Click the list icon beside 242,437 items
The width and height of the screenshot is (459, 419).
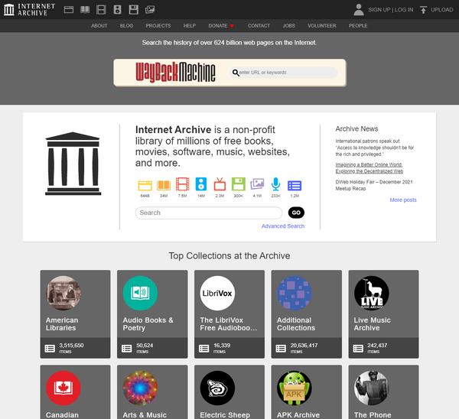click(x=358, y=348)
